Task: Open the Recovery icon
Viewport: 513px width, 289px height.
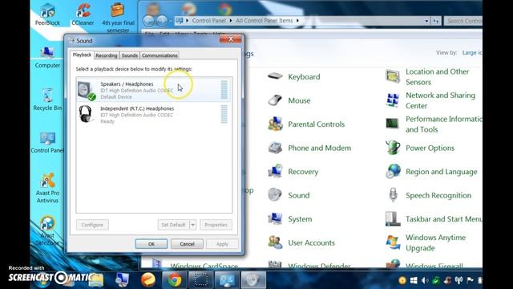Action: [275, 171]
